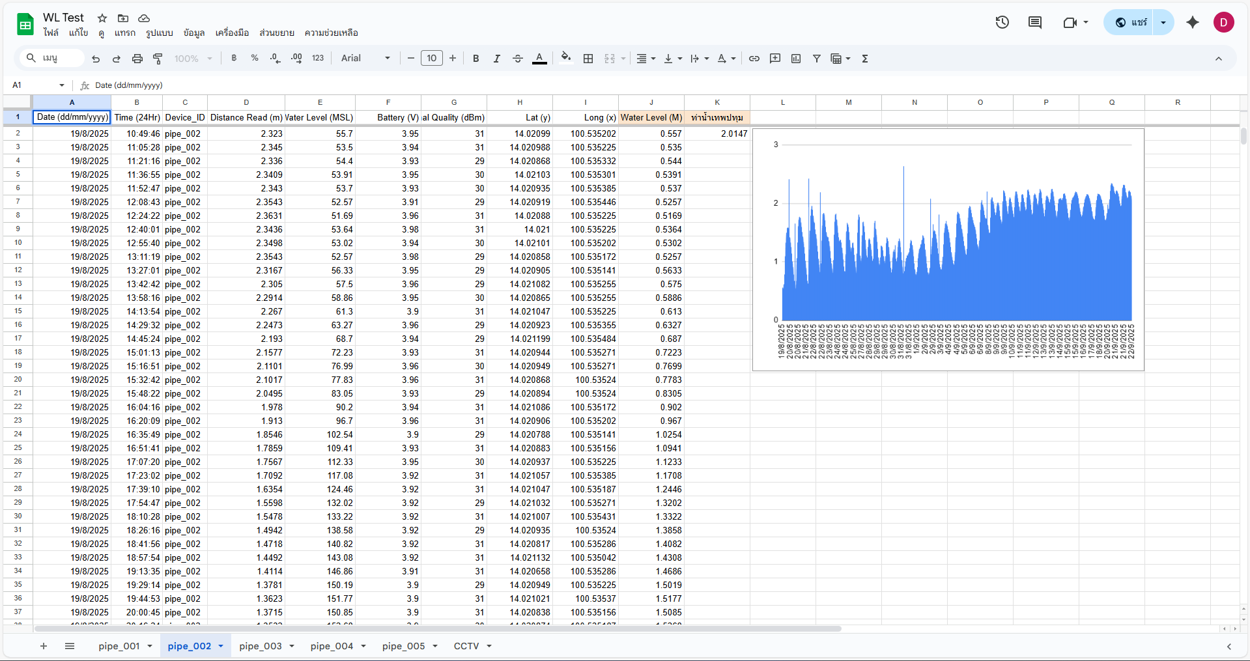
Task: Open the functions sigma icon
Action: click(x=865, y=59)
